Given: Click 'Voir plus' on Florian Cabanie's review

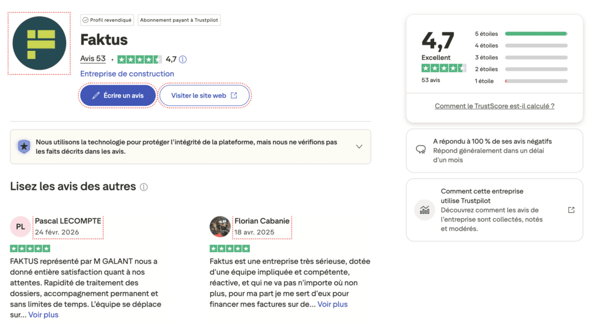Looking at the screenshot, I should [333, 305].
